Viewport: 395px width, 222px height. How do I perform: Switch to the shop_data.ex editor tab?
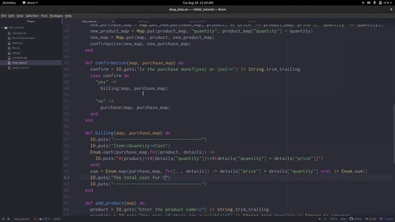tap(89, 22)
